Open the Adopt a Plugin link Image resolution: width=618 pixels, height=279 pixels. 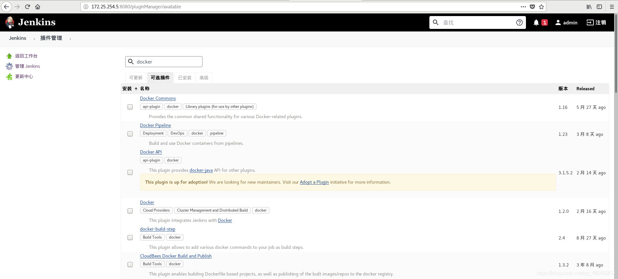coord(314,182)
